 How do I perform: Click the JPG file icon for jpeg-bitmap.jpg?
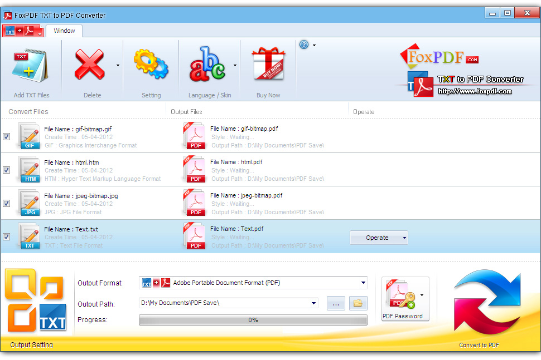[x=29, y=203]
